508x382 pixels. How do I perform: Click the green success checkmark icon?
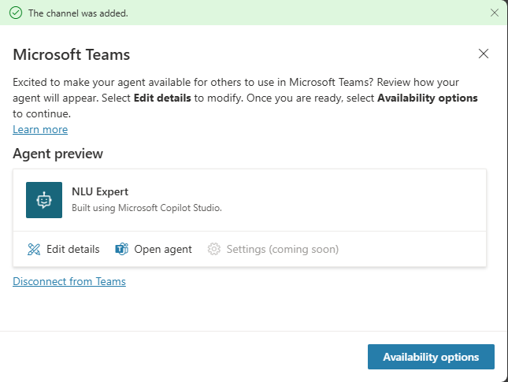click(16, 13)
